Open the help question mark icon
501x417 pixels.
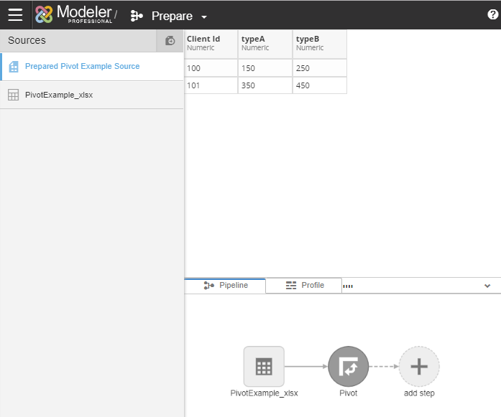492,15
